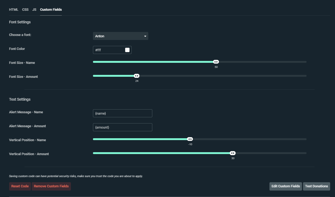Click the Alert Message - Amount input field

coord(123,127)
